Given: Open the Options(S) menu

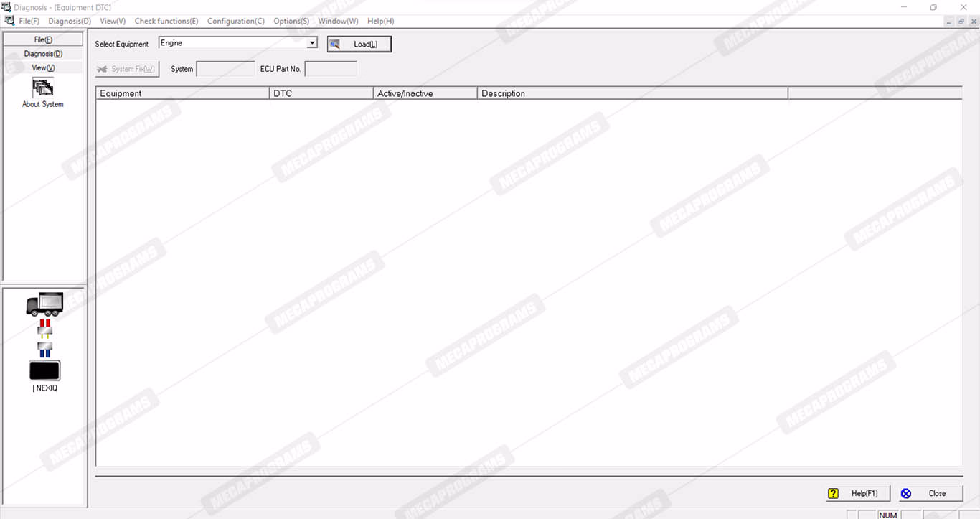Looking at the screenshot, I should point(291,22).
